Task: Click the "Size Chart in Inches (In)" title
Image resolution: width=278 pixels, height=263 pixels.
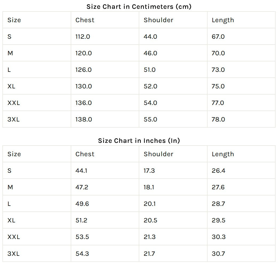Action: [139, 141]
